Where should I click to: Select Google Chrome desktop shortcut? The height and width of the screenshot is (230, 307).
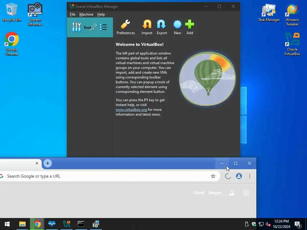[x=12, y=44]
